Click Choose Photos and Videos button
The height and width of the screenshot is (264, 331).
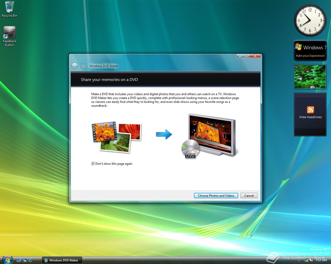click(216, 196)
